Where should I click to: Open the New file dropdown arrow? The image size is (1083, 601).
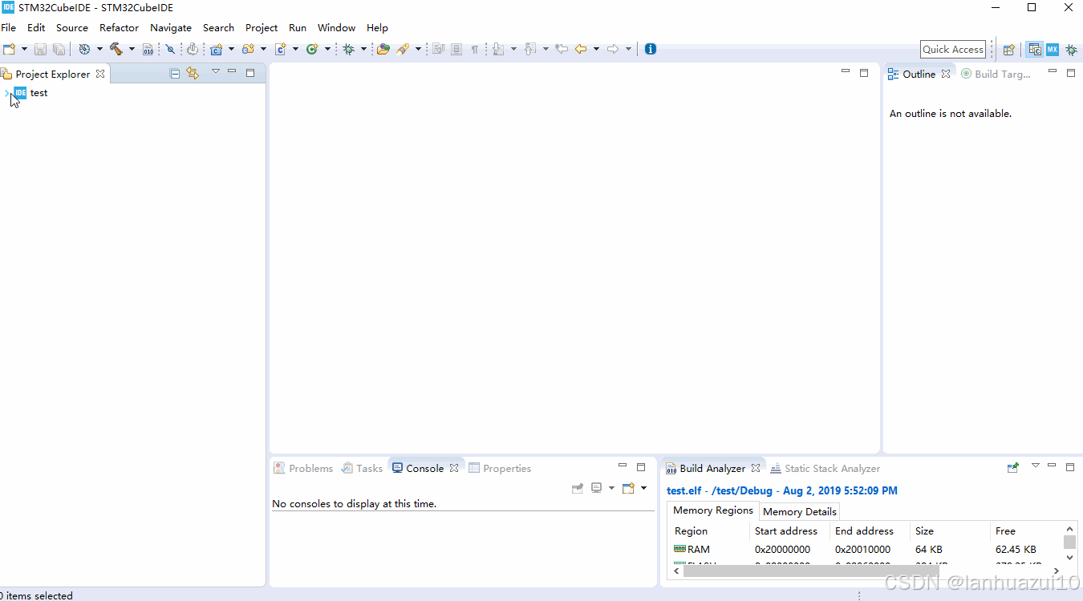coord(24,49)
